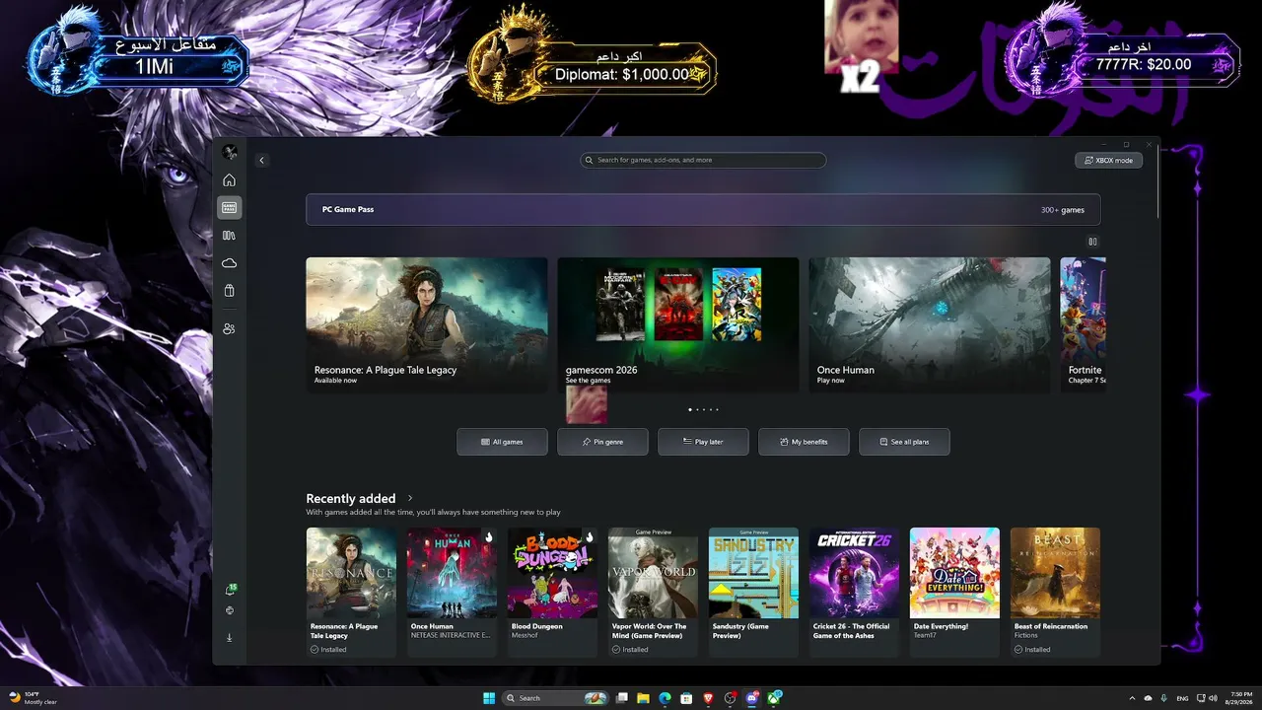Show hidden system tray icons
This screenshot has height=710, width=1262.
1132,698
